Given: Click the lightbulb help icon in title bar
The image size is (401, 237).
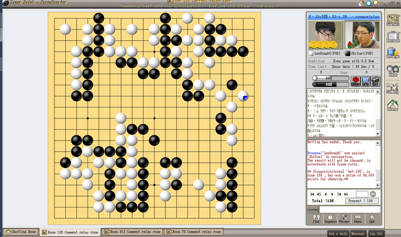Looking at the screenshot, I should (376, 3).
